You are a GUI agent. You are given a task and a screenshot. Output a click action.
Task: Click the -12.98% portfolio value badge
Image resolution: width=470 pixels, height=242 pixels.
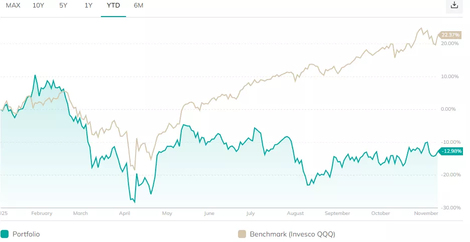click(449, 151)
